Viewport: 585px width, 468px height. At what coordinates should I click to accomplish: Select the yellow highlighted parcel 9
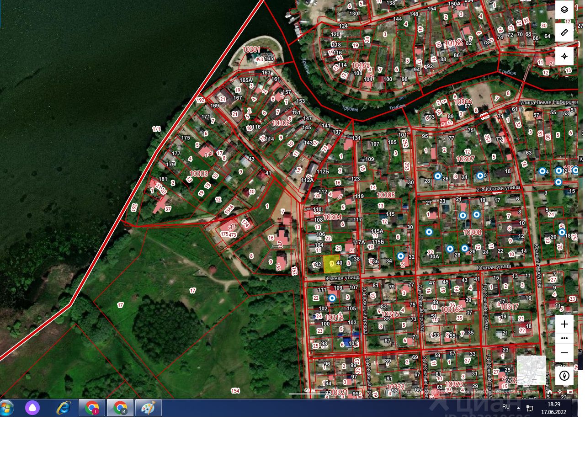coord(332,264)
